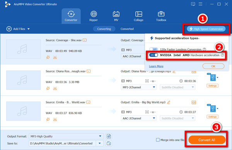
Task: Edit effects (star) for Emilia file
Action: coord(48,119)
